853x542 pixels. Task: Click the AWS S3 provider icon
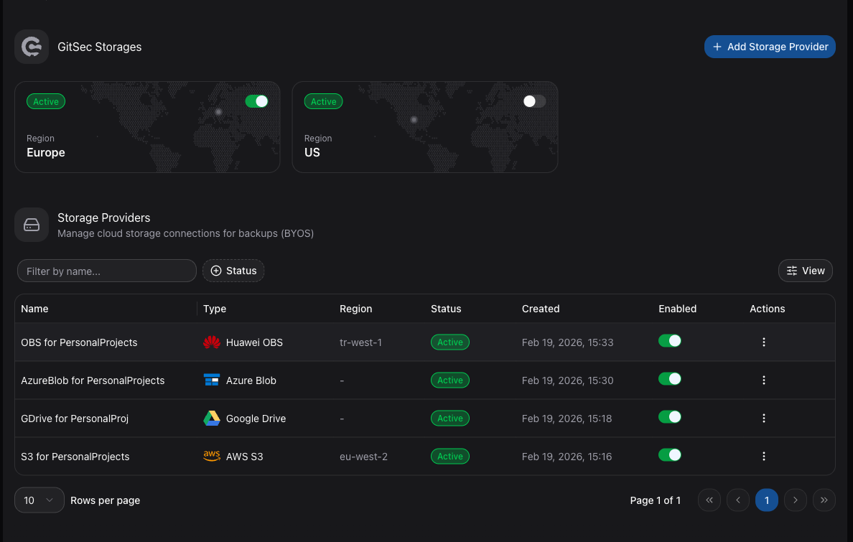210,455
